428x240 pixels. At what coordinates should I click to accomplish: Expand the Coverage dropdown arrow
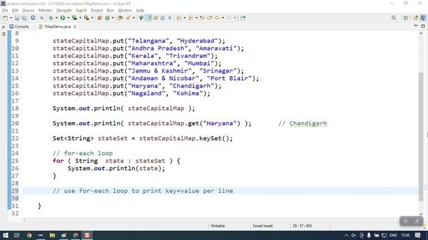coord(80,18)
